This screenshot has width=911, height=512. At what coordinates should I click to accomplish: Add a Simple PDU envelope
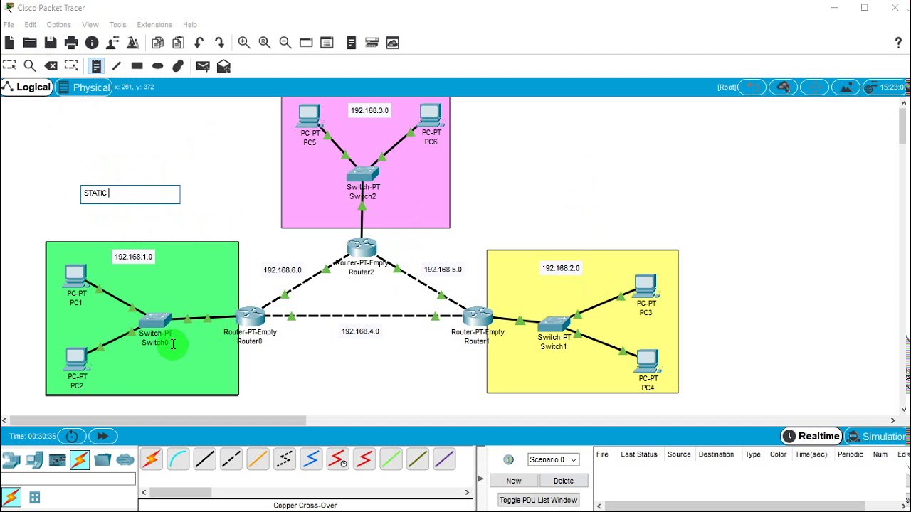203,65
